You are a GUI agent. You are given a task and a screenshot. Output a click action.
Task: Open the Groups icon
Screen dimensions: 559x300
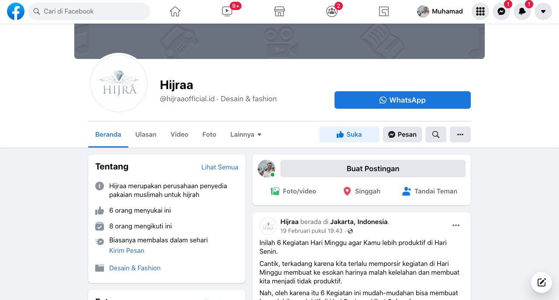click(332, 11)
